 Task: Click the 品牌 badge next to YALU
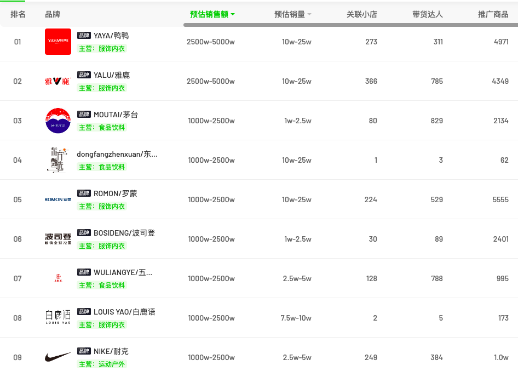tap(84, 75)
